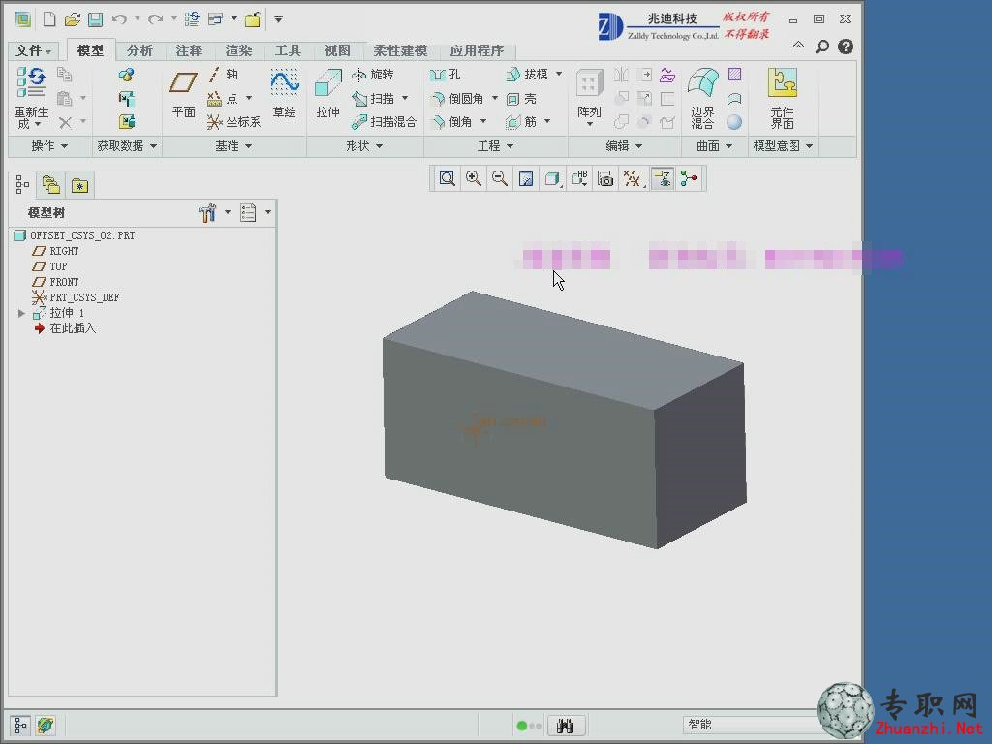Select the Pattern (阵列) tool
Image resolution: width=992 pixels, height=744 pixels.
pyautogui.click(x=589, y=96)
